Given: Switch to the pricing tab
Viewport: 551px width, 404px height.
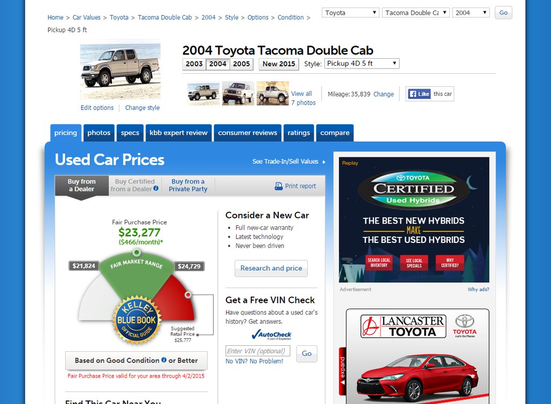Looking at the screenshot, I should (x=66, y=133).
